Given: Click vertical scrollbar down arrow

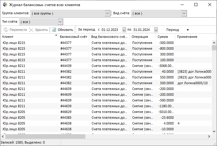Looking at the screenshot, I should coord(214,131).
